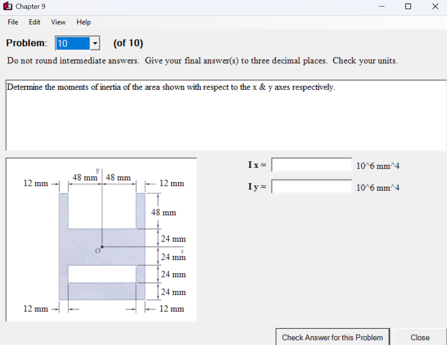This screenshot has width=447, height=345.
Task: Open the View menu
Action: [x=58, y=22]
